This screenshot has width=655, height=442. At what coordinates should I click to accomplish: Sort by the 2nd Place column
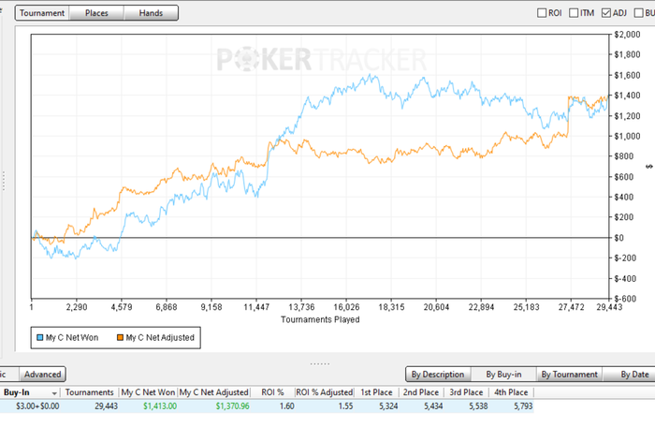tap(421, 392)
